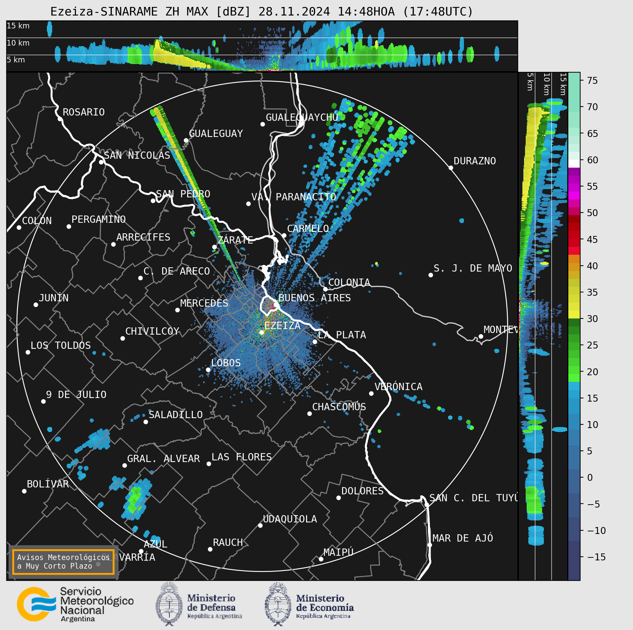Image resolution: width=633 pixels, height=630 pixels.
Task: Click the 75 value on the dBZ scale
Action: point(592,81)
